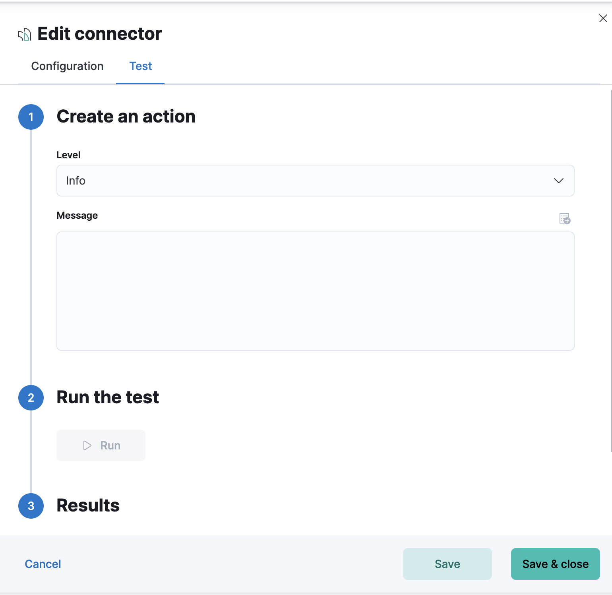
Task: Click the play icon in Run button
Action: (87, 445)
